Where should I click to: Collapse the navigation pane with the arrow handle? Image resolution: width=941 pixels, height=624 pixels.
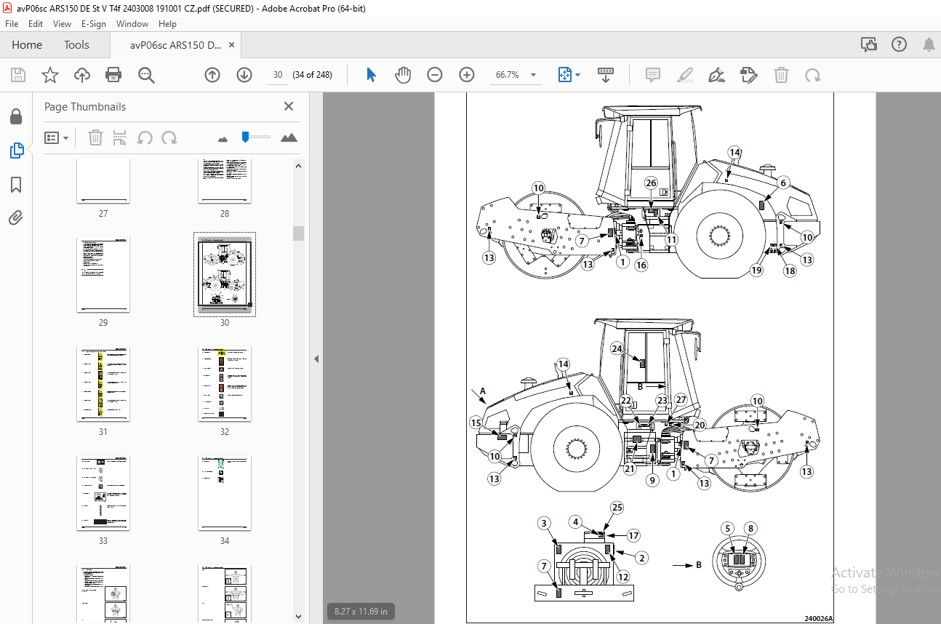pyautogui.click(x=316, y=359)
